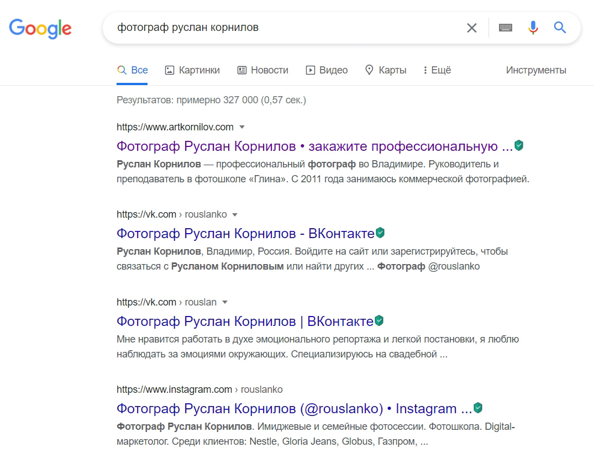
Task: Start a voice search with the microphone icon
Action: coord(532,28)
